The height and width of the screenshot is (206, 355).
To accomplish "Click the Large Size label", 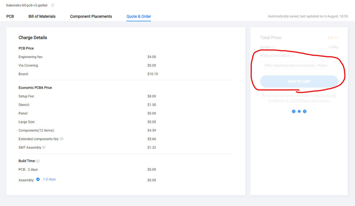I will tap(27, 122).
